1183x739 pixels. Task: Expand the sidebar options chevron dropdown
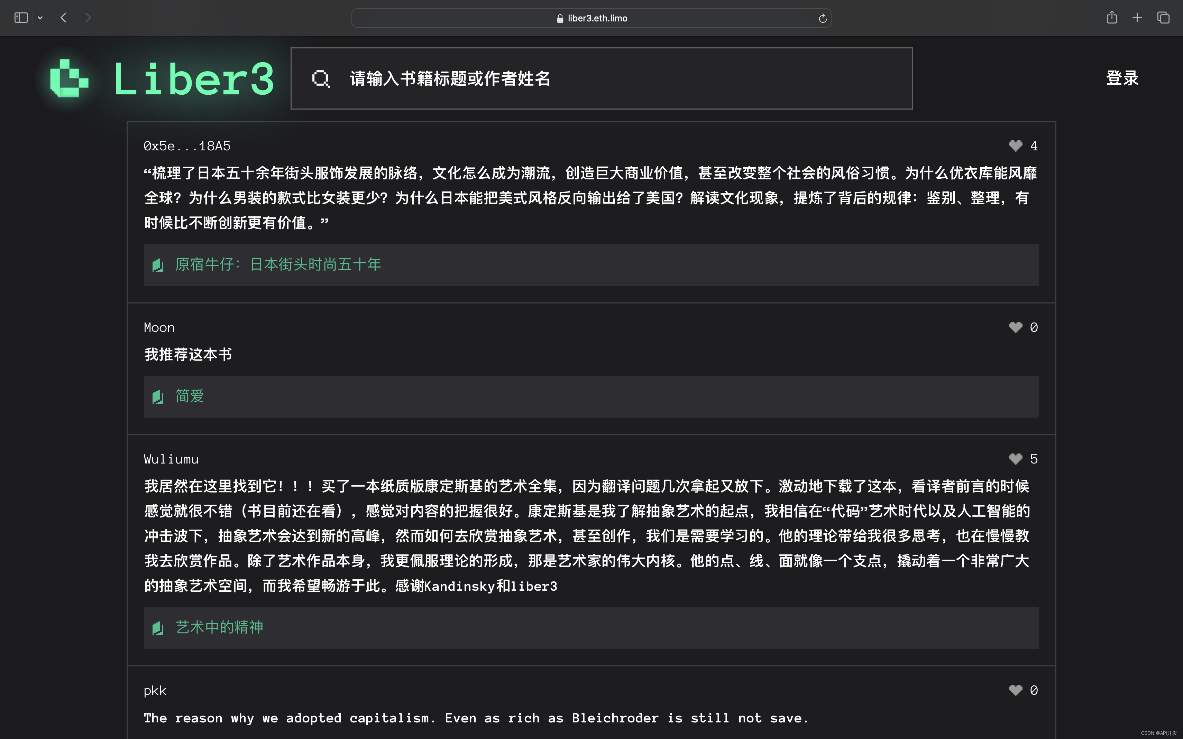pyautogui.click(x=40, y=18)
